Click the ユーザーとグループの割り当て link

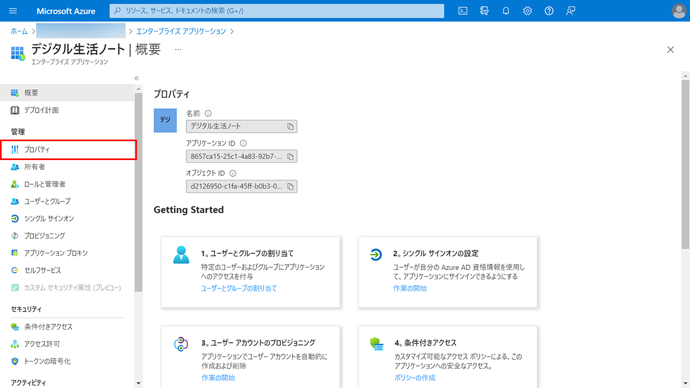click(x=239, y=288)
